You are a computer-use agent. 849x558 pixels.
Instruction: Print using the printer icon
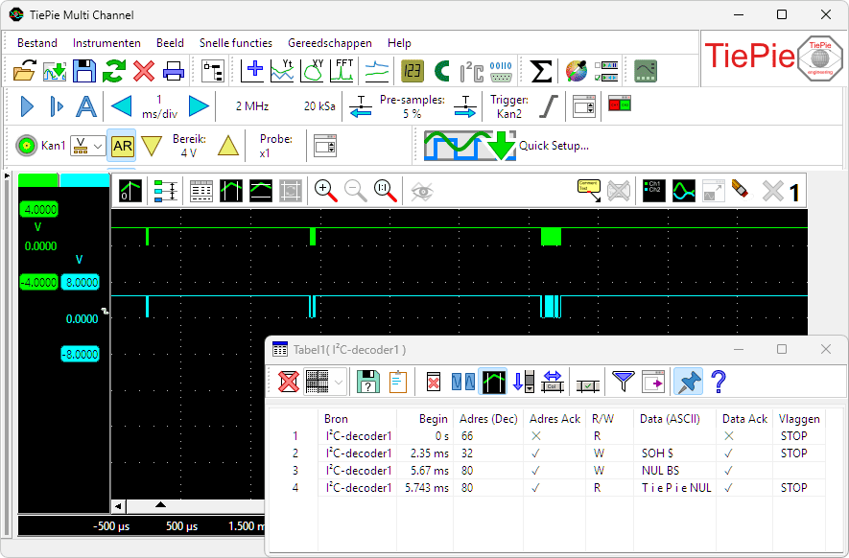point(174,71)
